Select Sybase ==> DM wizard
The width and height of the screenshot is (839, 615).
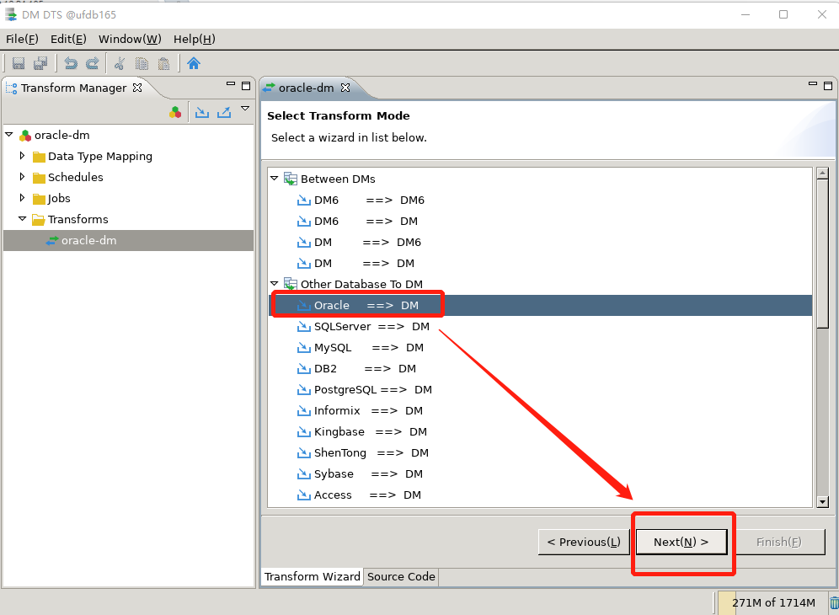coord(360,474)
